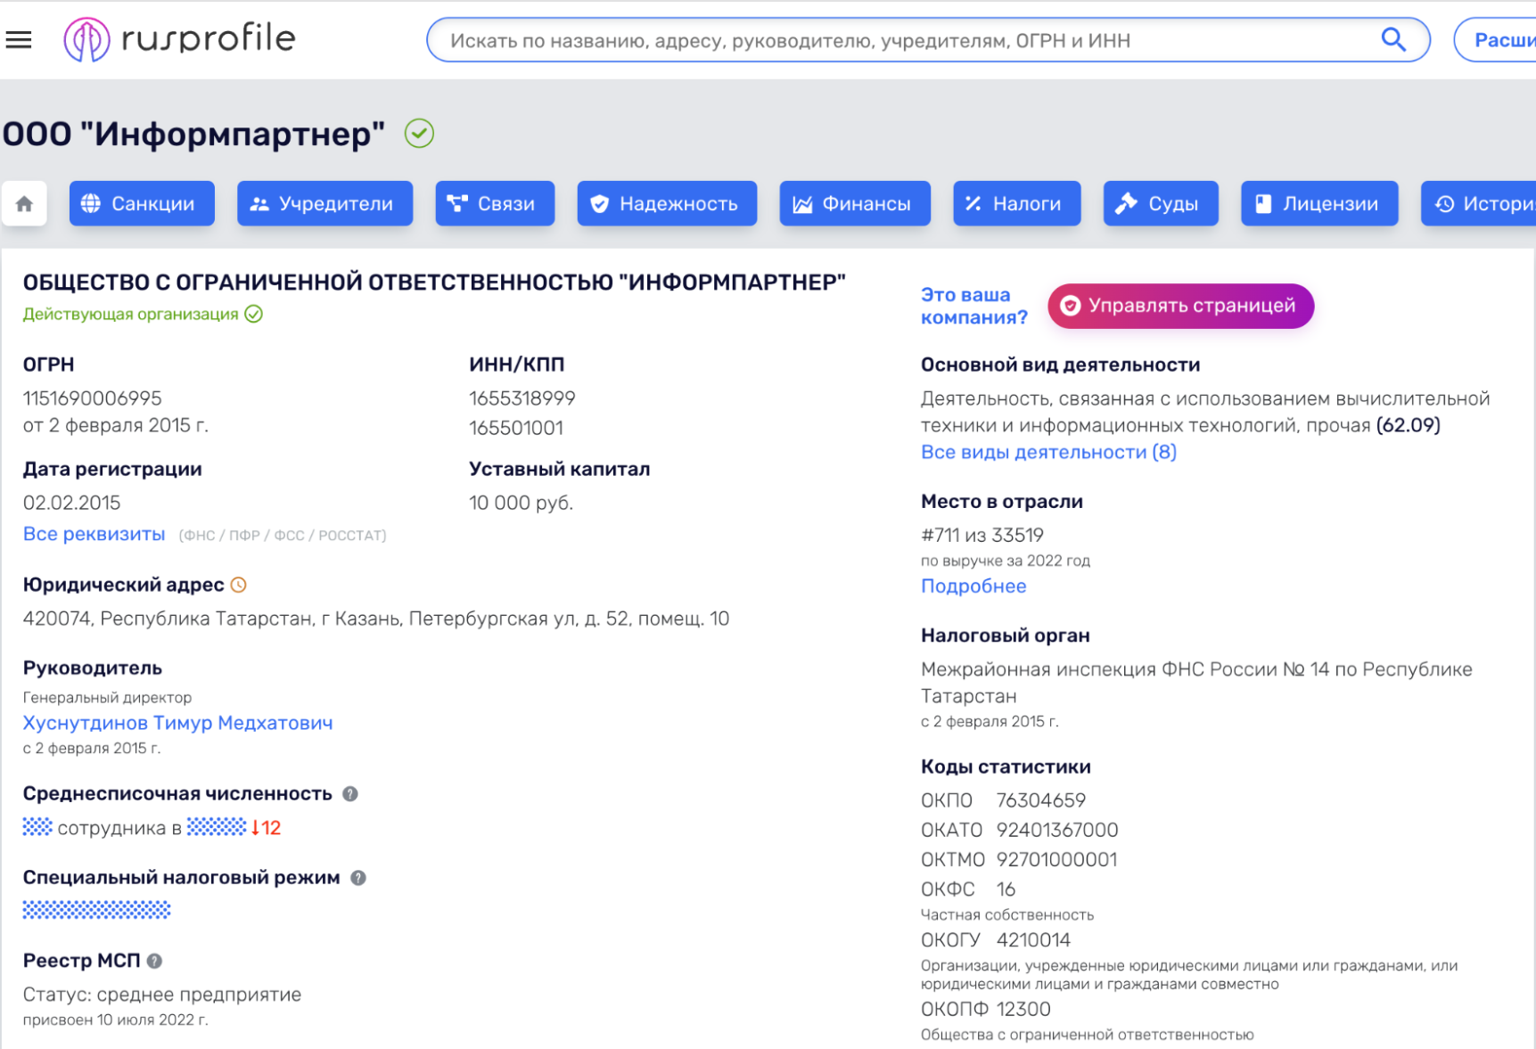Reveal the hidden employee count value
This screenshot has width=1536, height=1049.
[x=37, y=827]
